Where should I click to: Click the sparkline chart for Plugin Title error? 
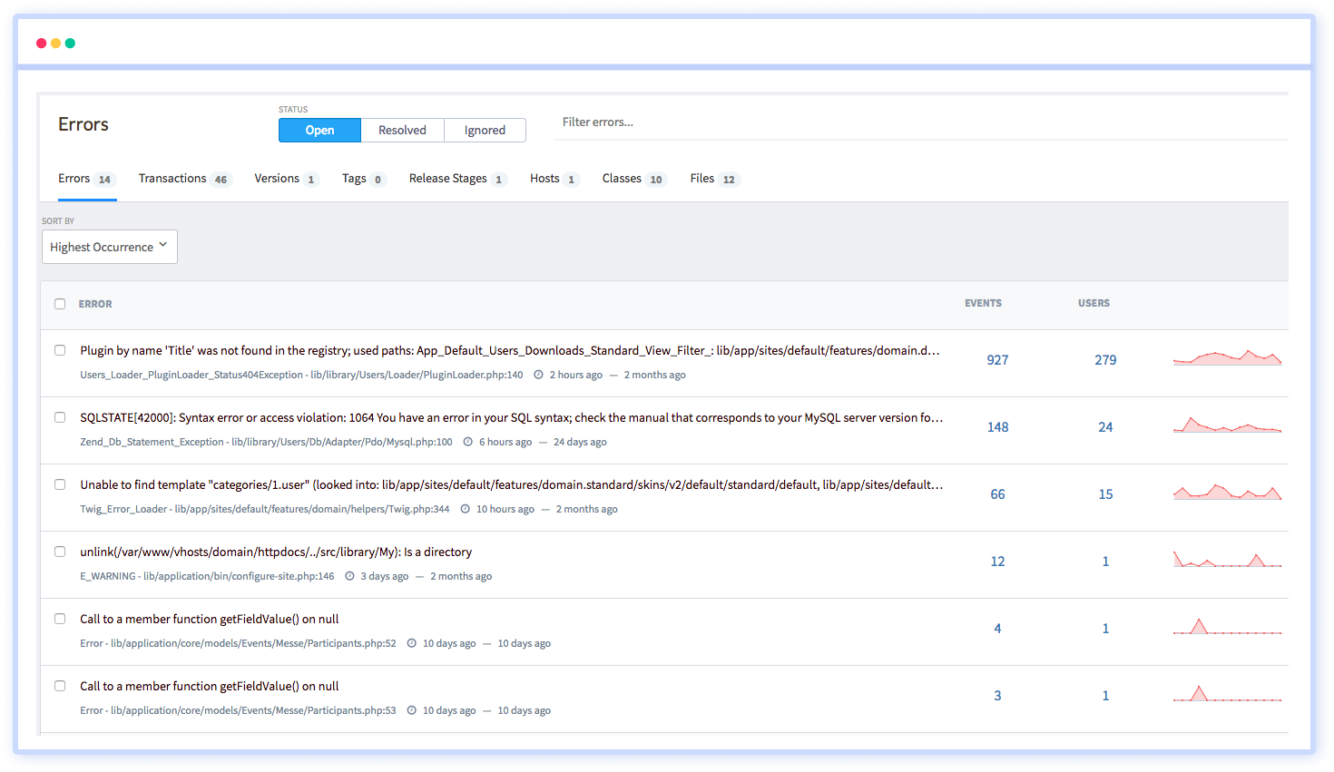click(1227, 358)
